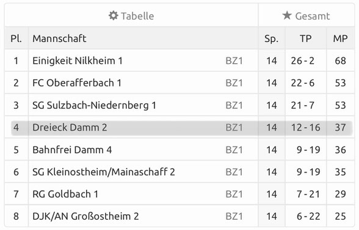Viewport: 359px width, 230px height.
Task: Click the 68 MP value for Nilkheim
Action: (x=340, y=61)
